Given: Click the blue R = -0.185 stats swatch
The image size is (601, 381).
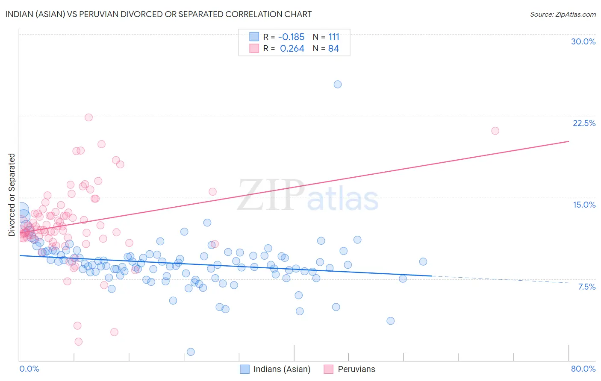Looking at the screenshot, I should [x=254, y=37].
